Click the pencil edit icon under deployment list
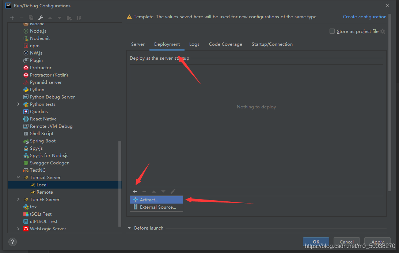399x253 pixels. (x=173, y=191)
